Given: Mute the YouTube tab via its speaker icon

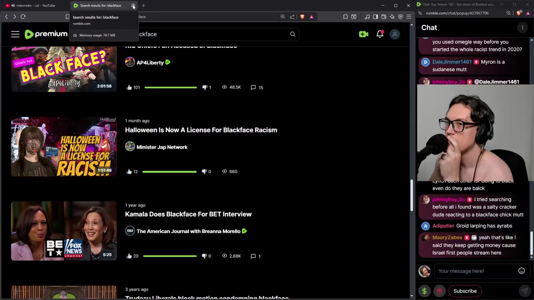Looking at the screenshot, I should 13,5.
